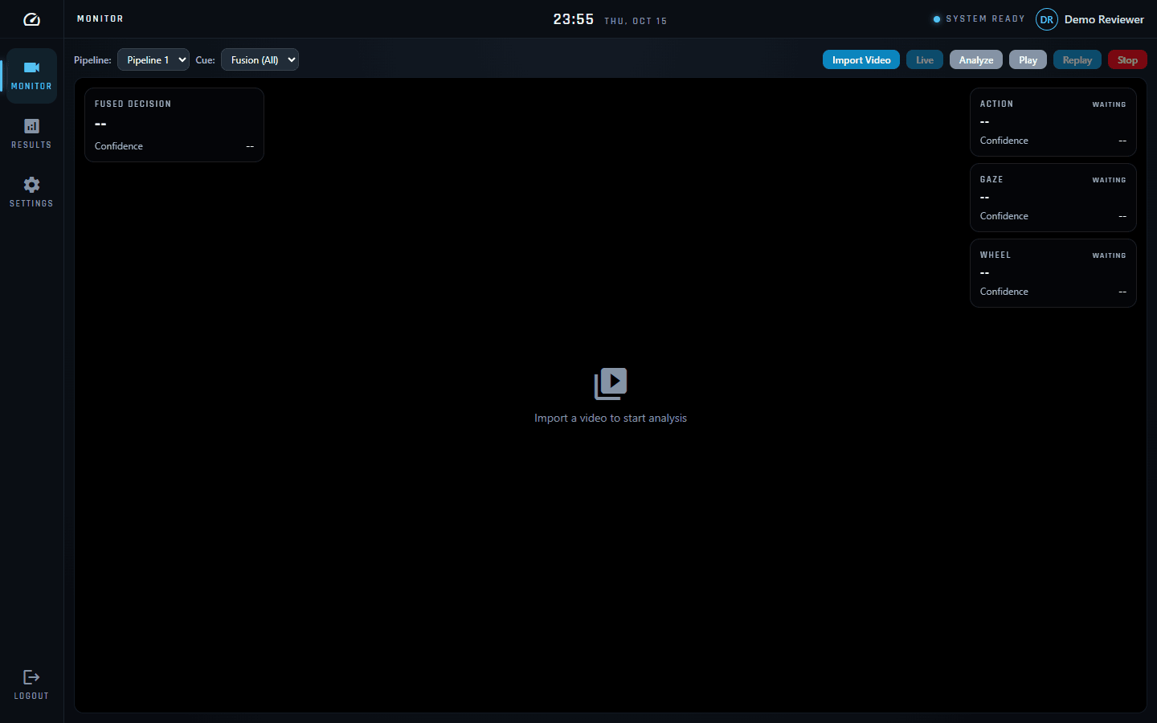
Task: Click the speedometer app logo
Action: click(31, 19)
